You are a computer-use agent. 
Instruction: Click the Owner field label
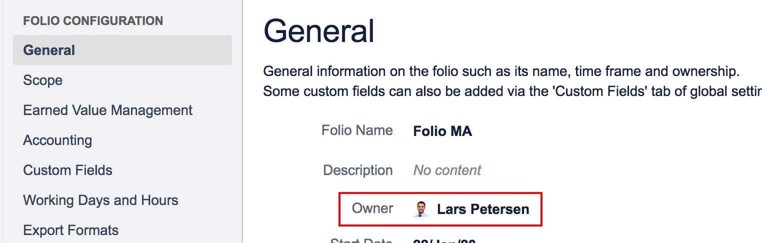coord(372,208)
